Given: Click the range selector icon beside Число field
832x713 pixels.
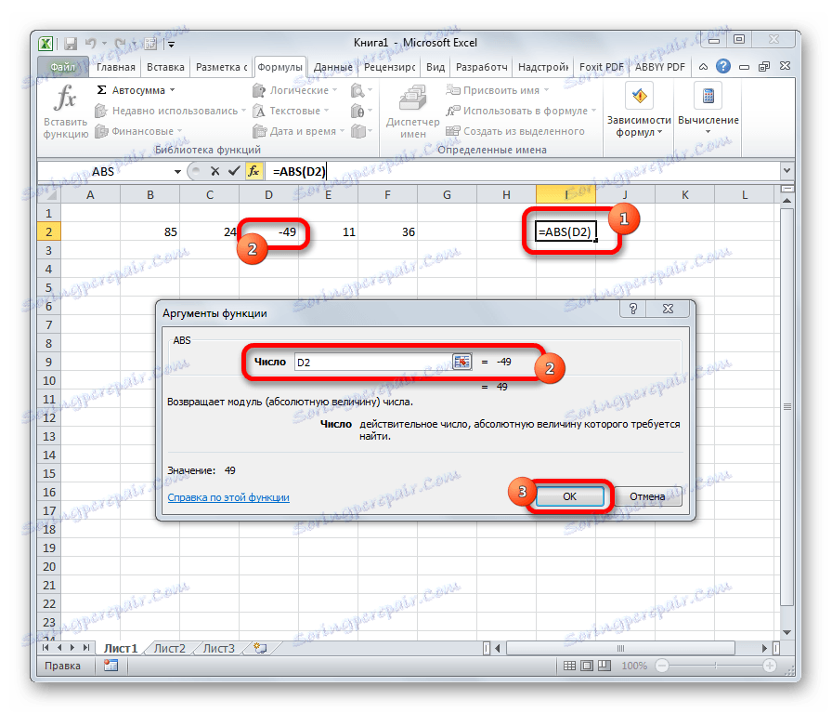Looking at the screenshot, I should [x=461, y=362].
